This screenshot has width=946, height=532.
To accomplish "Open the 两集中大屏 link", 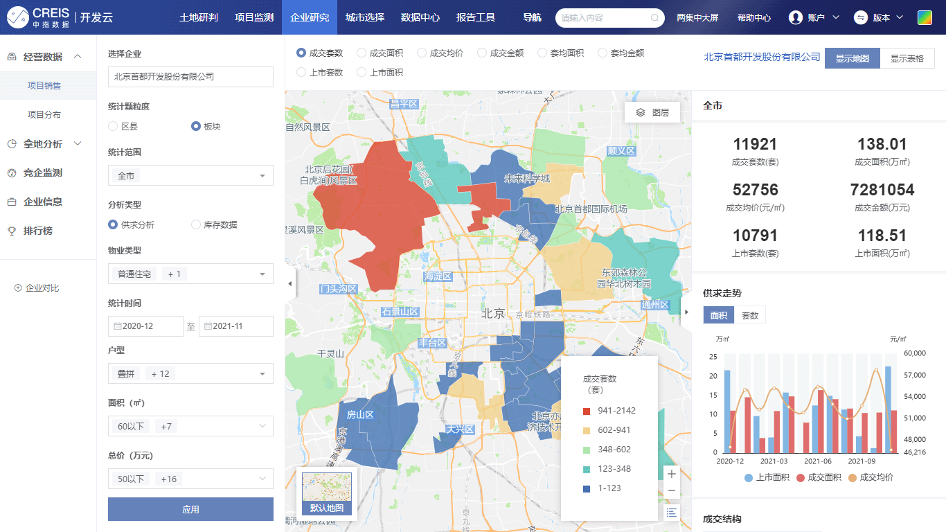I will [699, 18].
